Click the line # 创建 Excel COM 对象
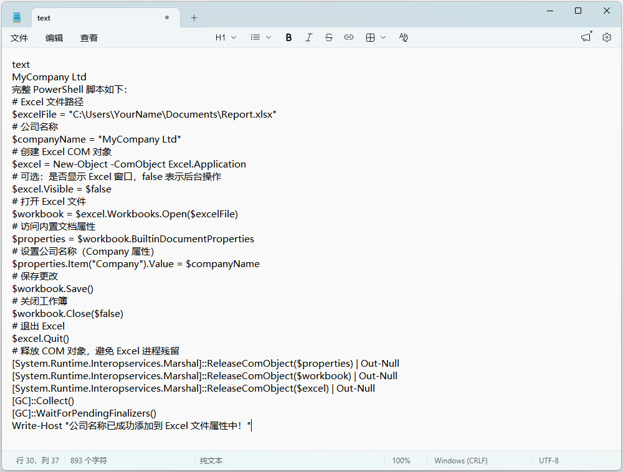Image resolution: width=623 pixels, height=472 pixels. click(62, 152)
